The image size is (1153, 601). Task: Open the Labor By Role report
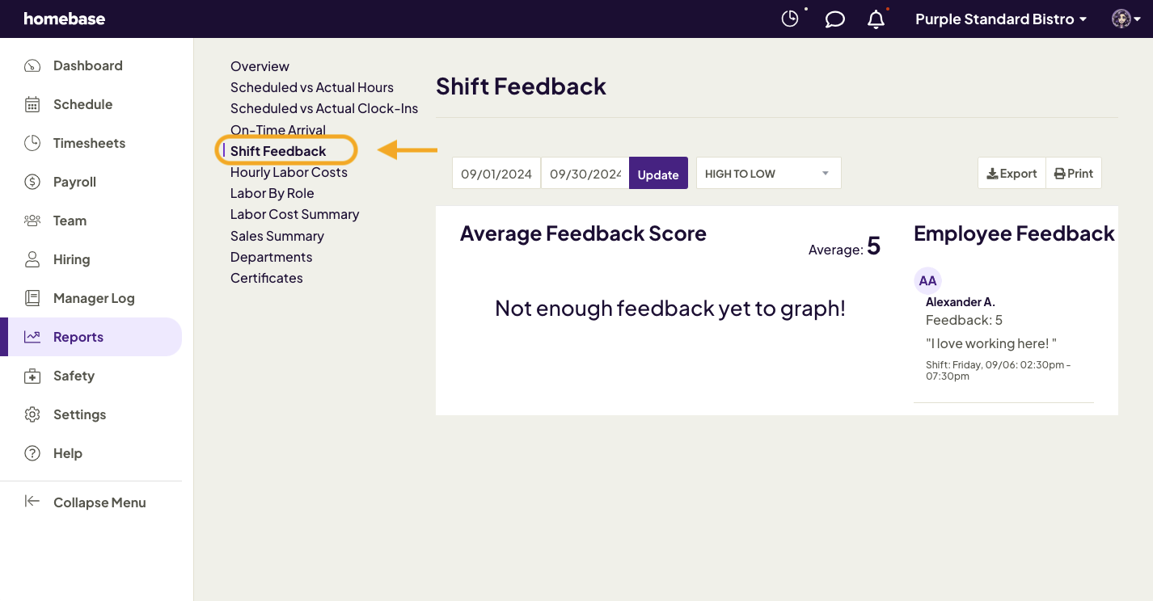(x=272, y=193)
